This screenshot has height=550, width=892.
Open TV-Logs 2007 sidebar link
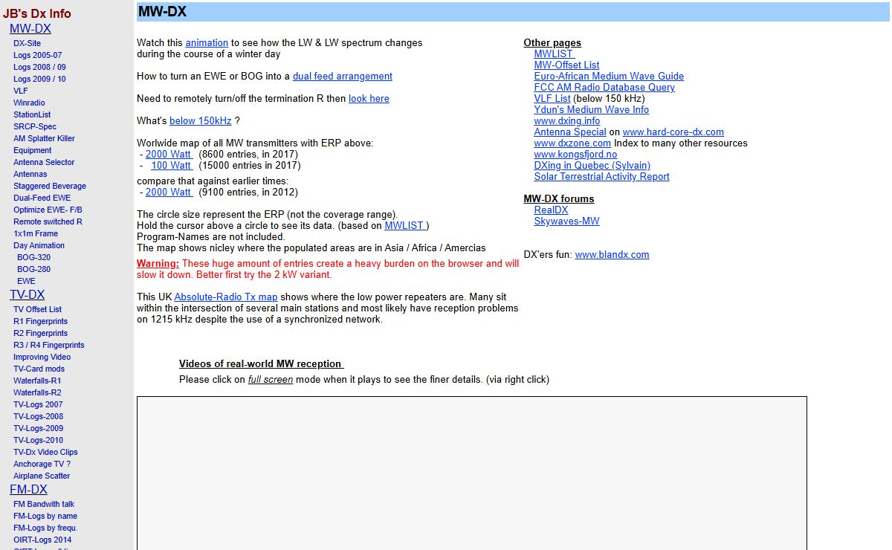(38, 404)
